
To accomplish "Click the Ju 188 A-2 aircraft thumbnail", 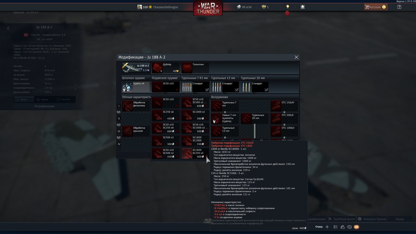I will (x=136, y=68).
